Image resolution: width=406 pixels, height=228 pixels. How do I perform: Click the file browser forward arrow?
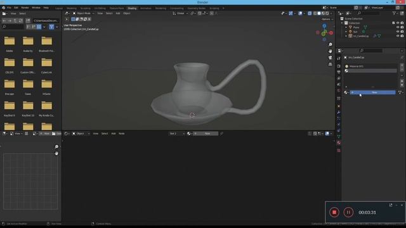click(x=10, y=21)
